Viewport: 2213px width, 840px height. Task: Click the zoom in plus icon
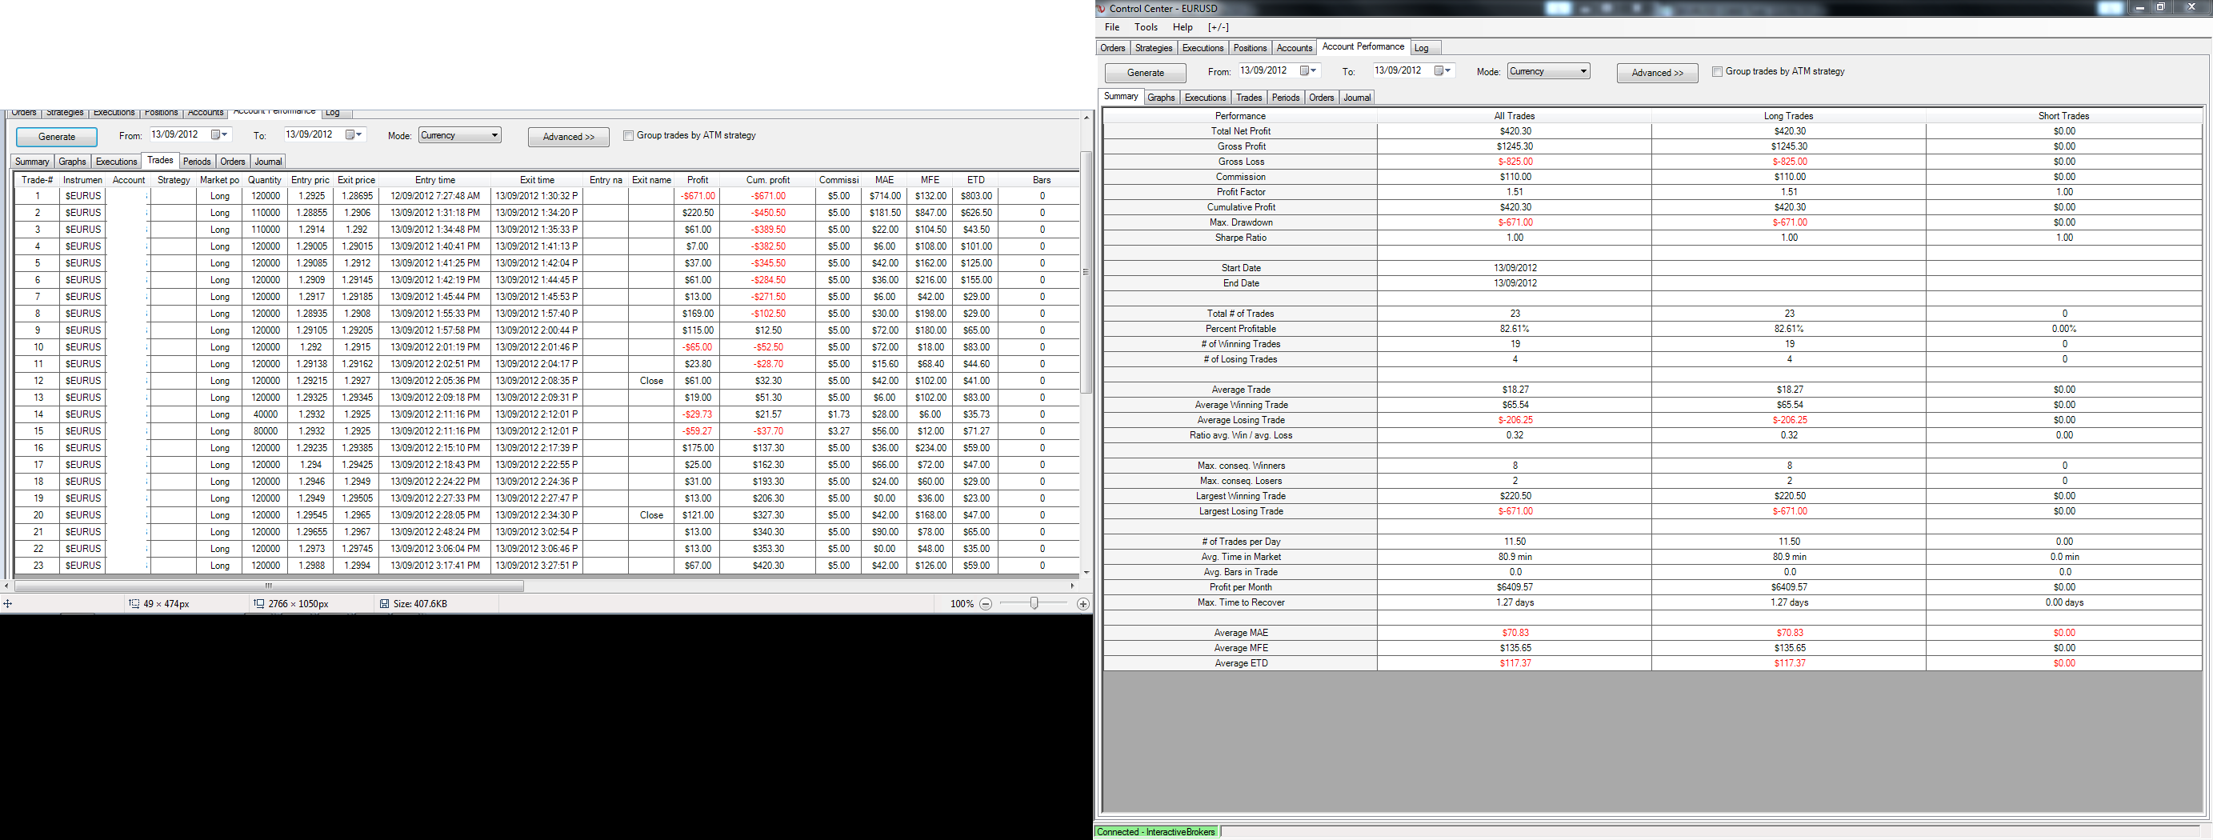pyautogui.click(x=1082, y=604)
